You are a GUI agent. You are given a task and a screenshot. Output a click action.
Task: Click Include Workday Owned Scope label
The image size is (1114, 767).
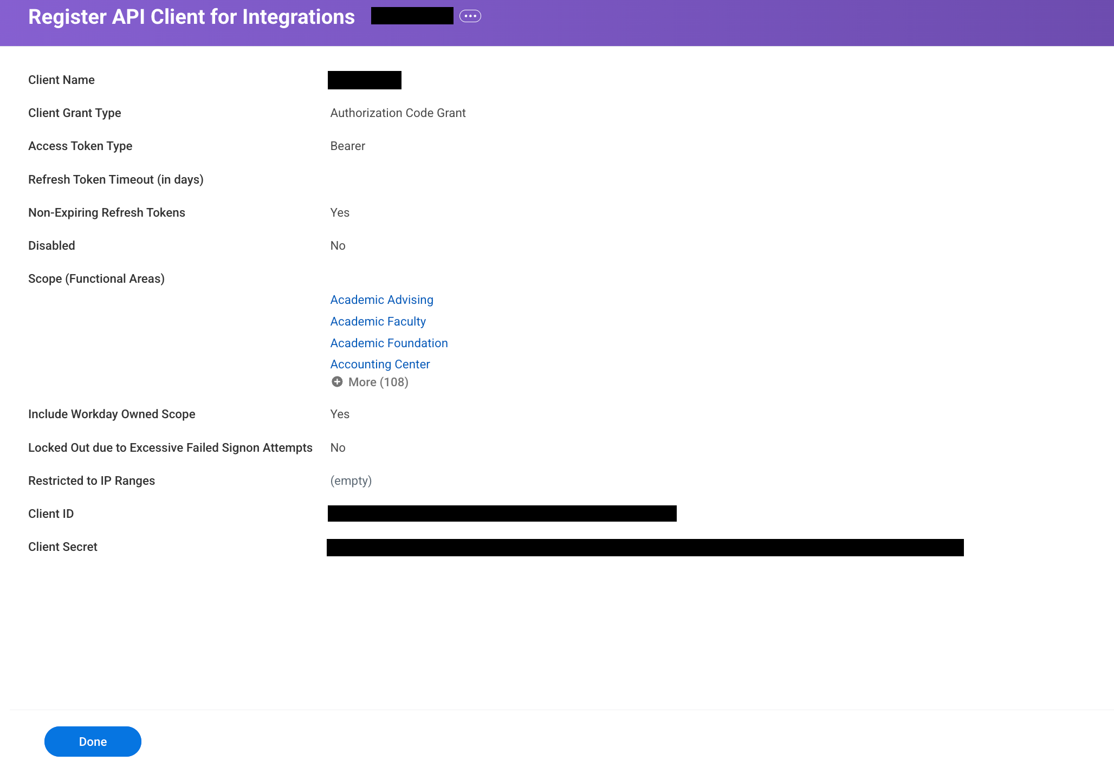point(112,414)
